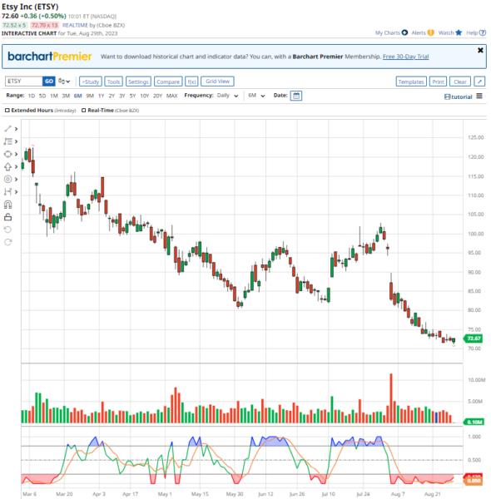Select the 3M range
This screenshot has width=491, height=499.
[x=66, y=96]
